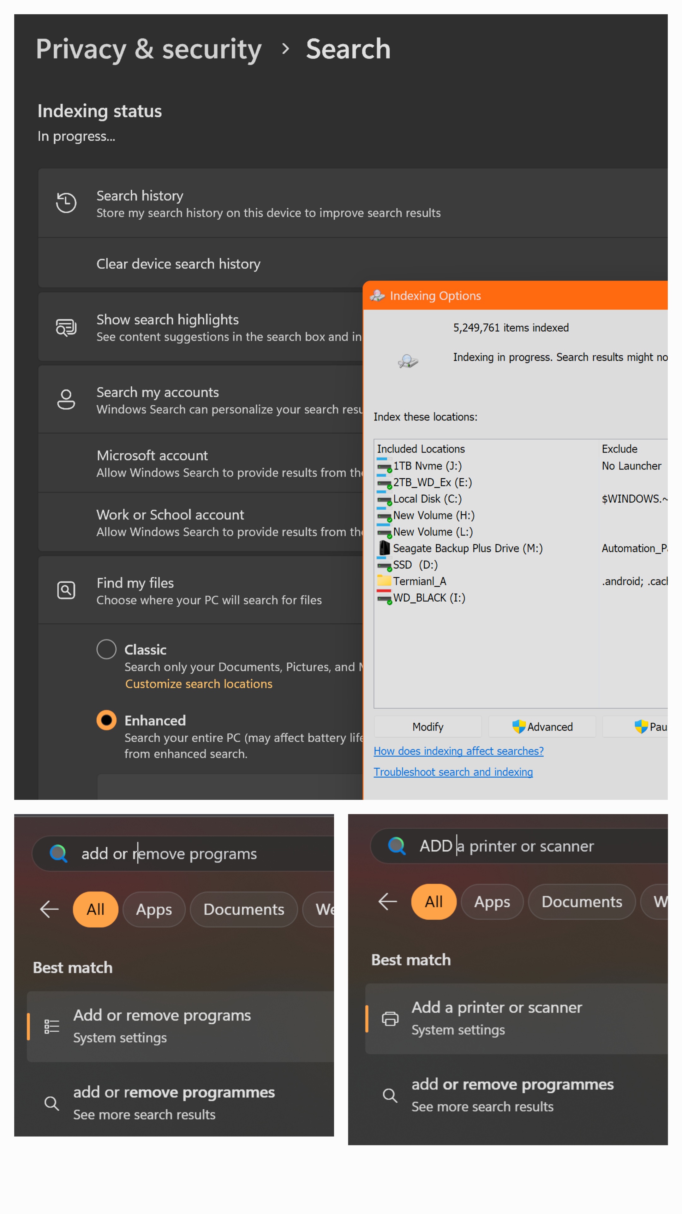Click the '5,249,761 items indexed' text
The image size is (682, 1214).
coord(511,328)
